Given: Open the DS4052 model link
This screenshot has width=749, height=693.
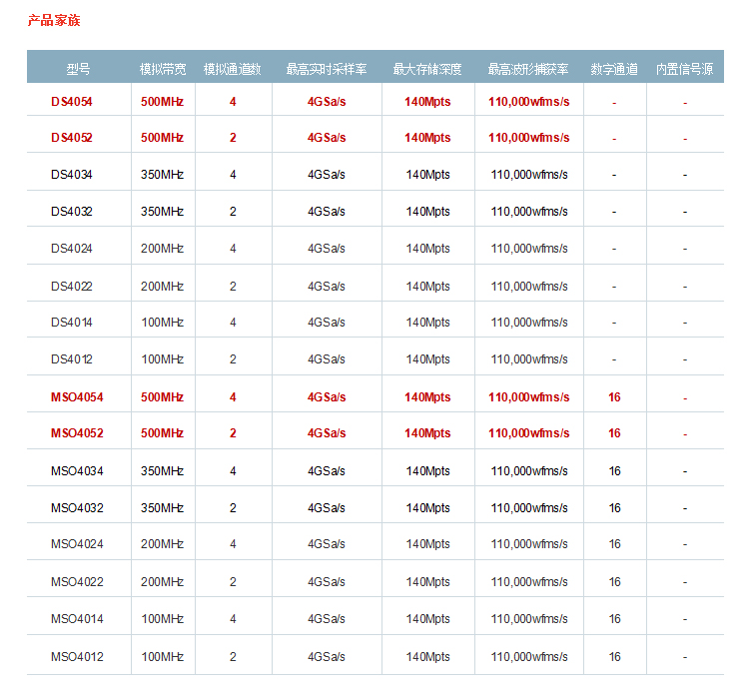Looking at the screenshot, I should (71, 138).
